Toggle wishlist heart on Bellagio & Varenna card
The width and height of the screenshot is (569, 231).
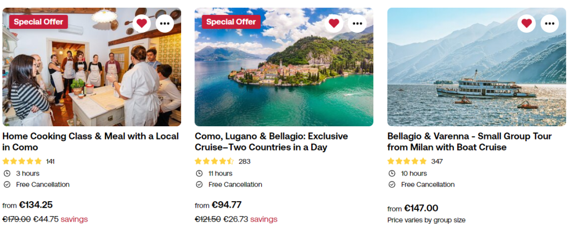pyautogui.click(x=526, y=23)
